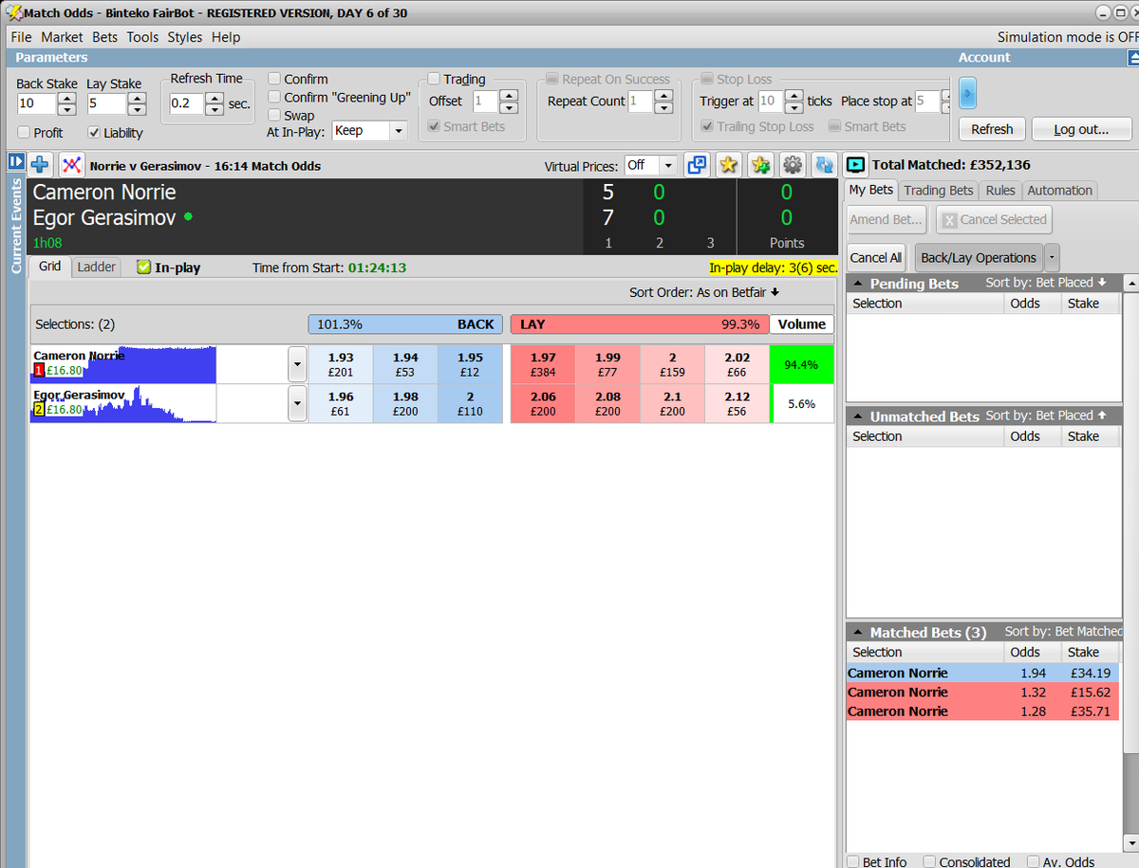Image resolution: width=1139 pixels, height=868 pixels.
Task: Toggle the Consolidated checkbox
Action: (929, 861)
